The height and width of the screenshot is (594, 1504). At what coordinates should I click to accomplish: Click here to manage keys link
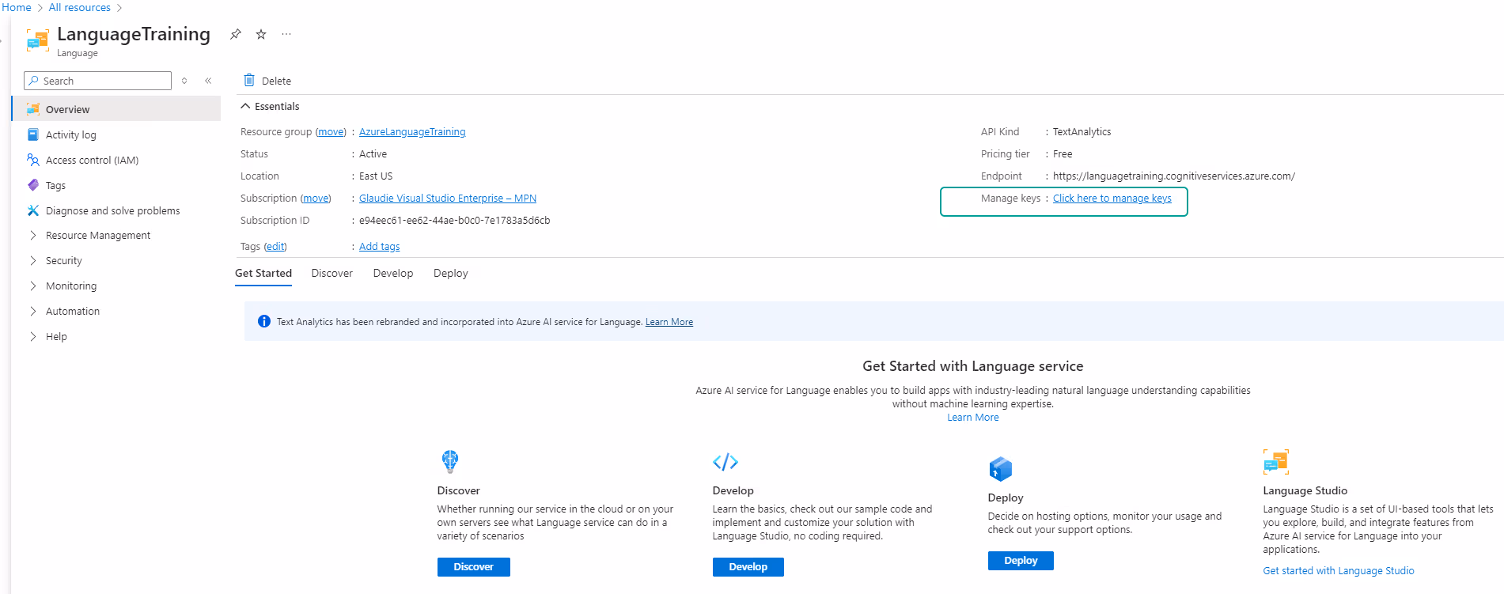tap(1112, 199)
